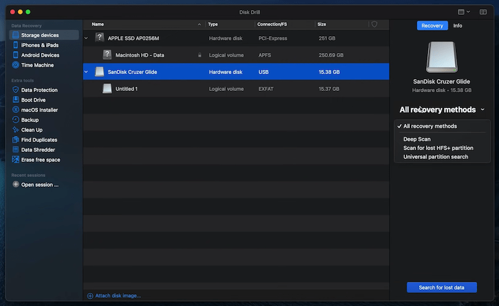Open the macOS Installer icon
The height and width of the screenshot is (306, 499).
click(x=16, y=110)
